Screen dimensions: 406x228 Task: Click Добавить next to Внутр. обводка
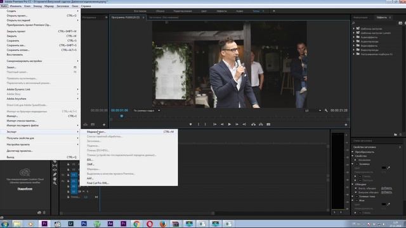coord(386,188)
